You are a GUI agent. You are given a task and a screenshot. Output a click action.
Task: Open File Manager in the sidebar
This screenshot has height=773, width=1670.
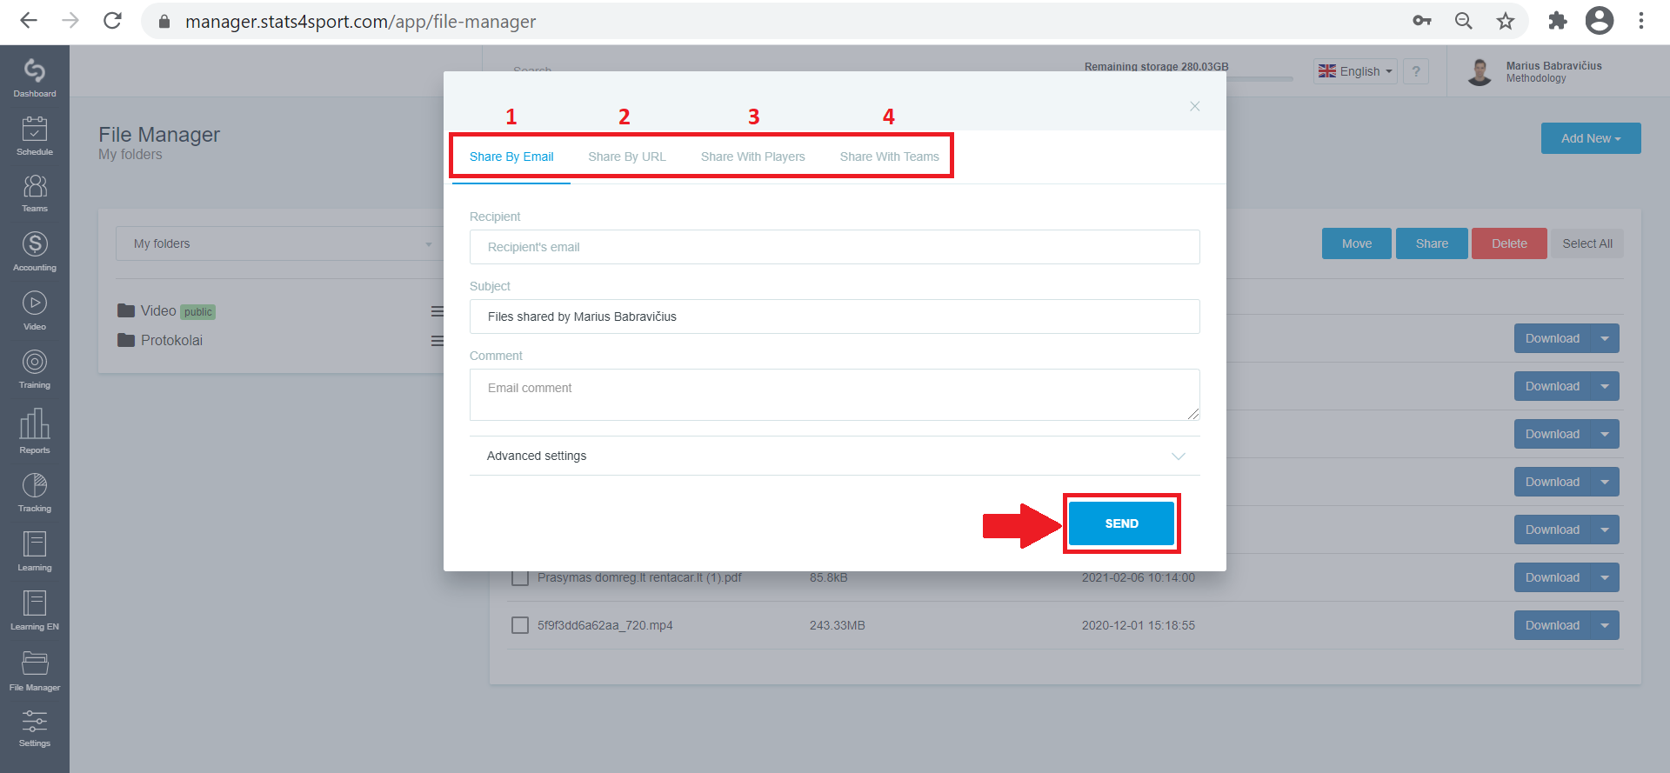(35, 670)
